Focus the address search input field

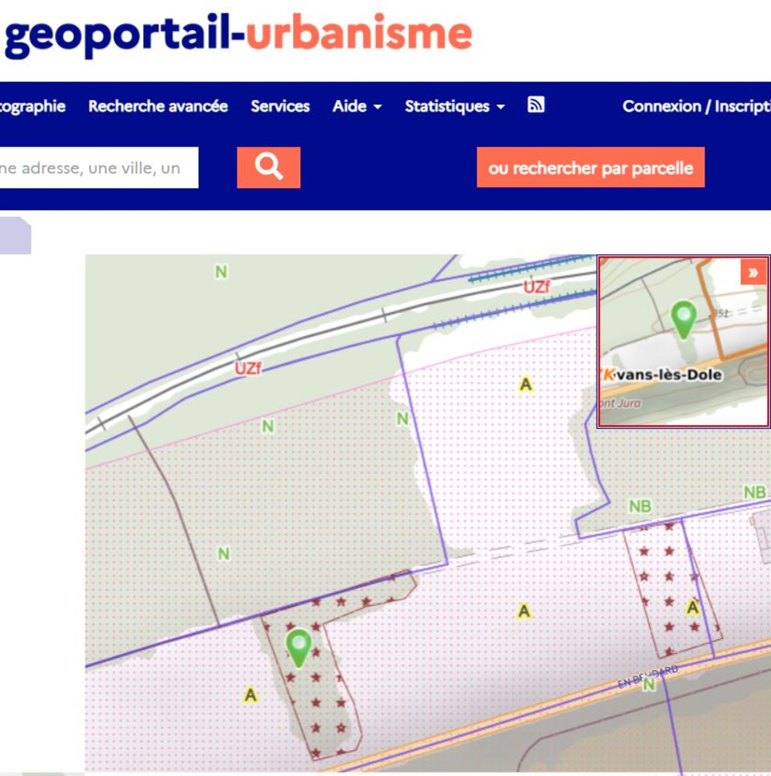tap(97, 168)
